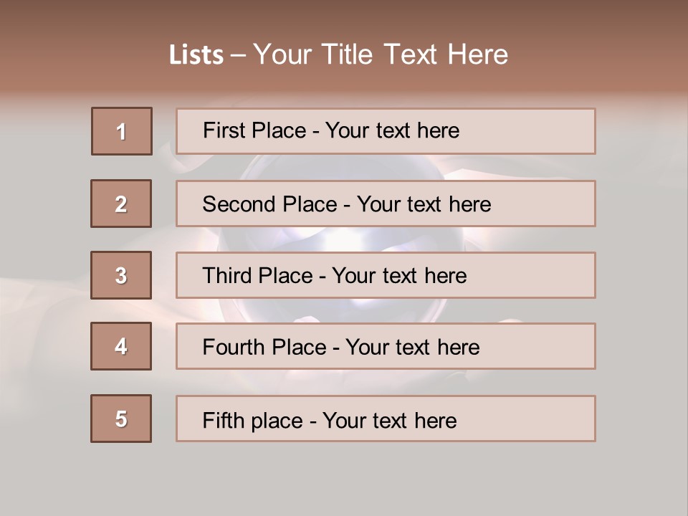Click "Your text here" in the Fourth Place row

point(412,348)
